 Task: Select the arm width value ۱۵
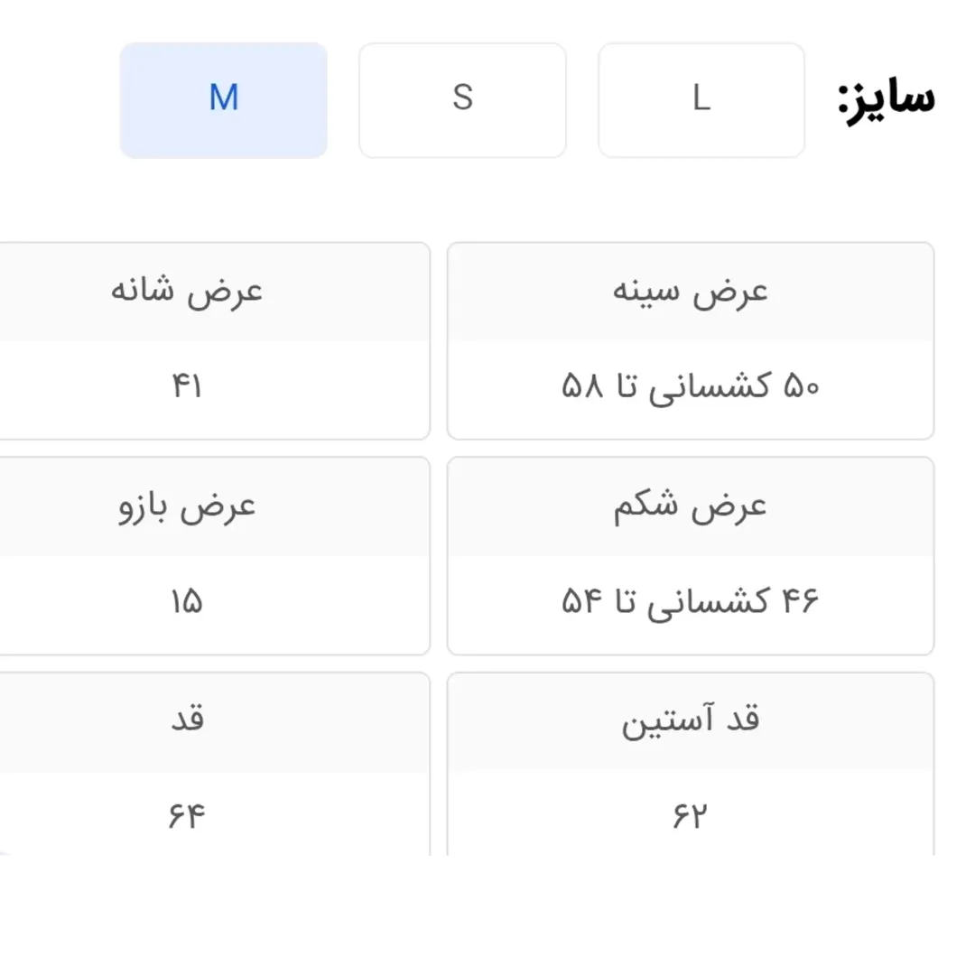186,602
